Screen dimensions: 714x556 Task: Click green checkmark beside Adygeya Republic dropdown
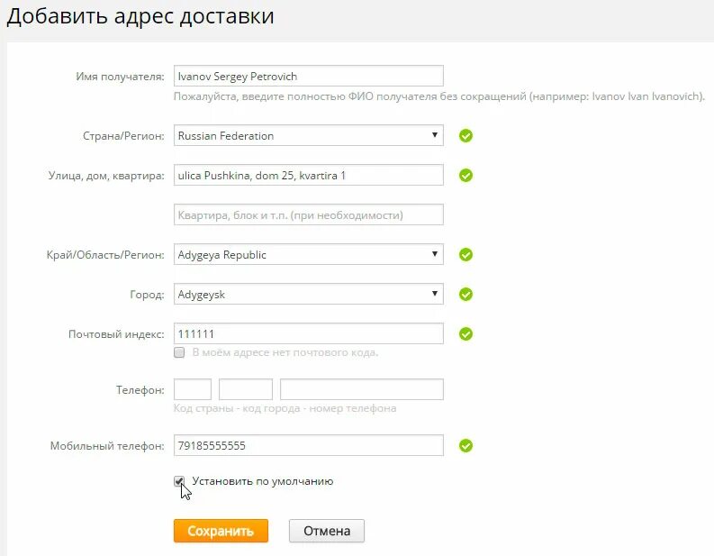click(465, 255)
